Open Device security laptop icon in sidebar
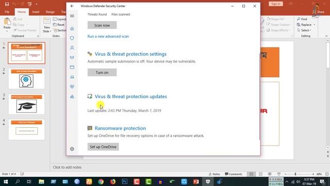 [x=72, y=77]
